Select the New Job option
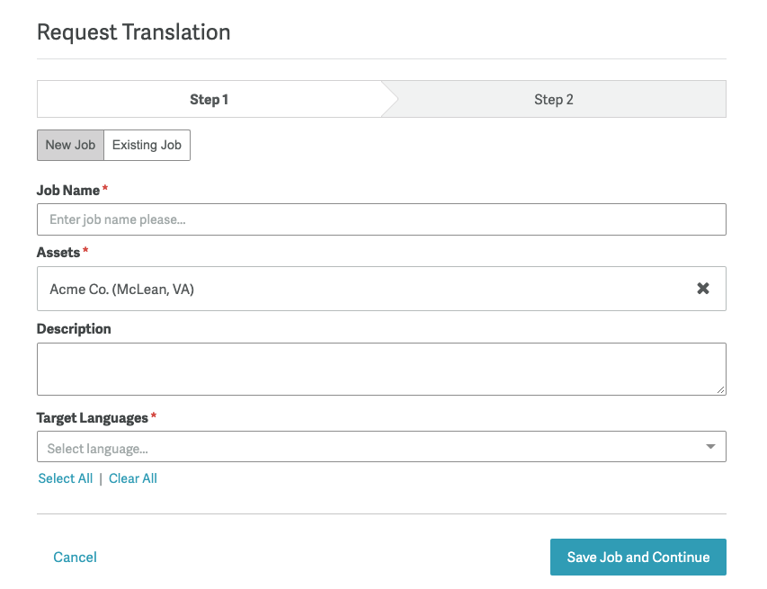767x589 pixels. (x=70, y=145)
